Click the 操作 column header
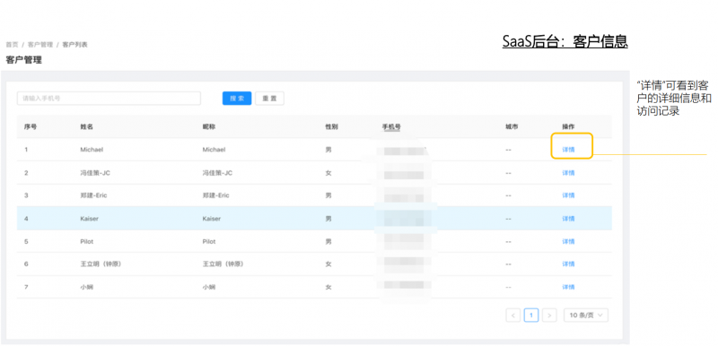718x346 pixels. (x=568, y=126)
